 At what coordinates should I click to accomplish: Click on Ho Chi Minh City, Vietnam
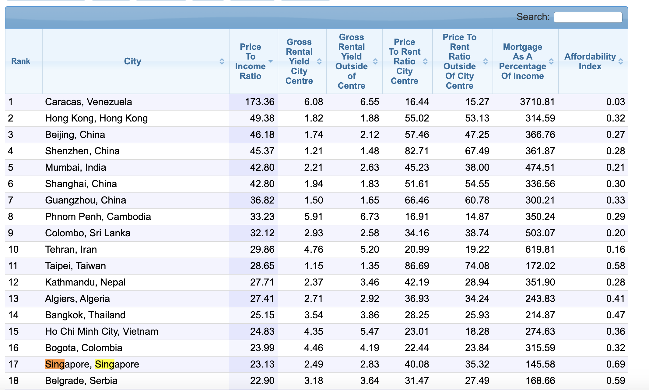[102, 331]
